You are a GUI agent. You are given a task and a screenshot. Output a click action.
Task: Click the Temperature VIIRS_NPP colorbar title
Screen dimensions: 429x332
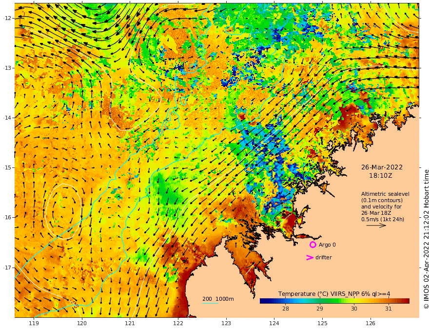pyautogui.click(x=334, y=294)
